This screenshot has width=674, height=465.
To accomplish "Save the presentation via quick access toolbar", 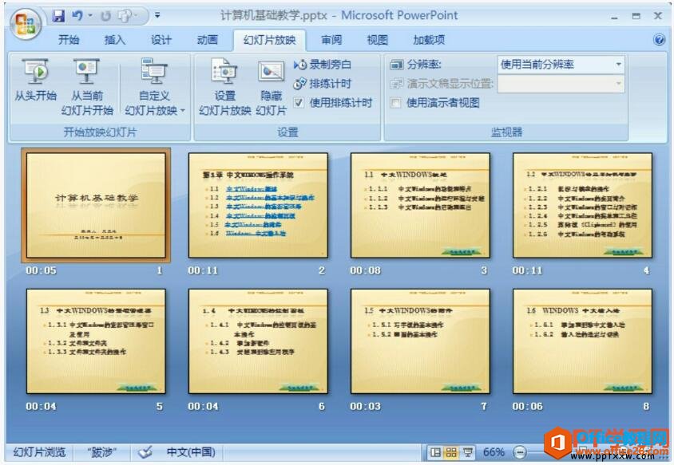I will click(x=58, y=16).
